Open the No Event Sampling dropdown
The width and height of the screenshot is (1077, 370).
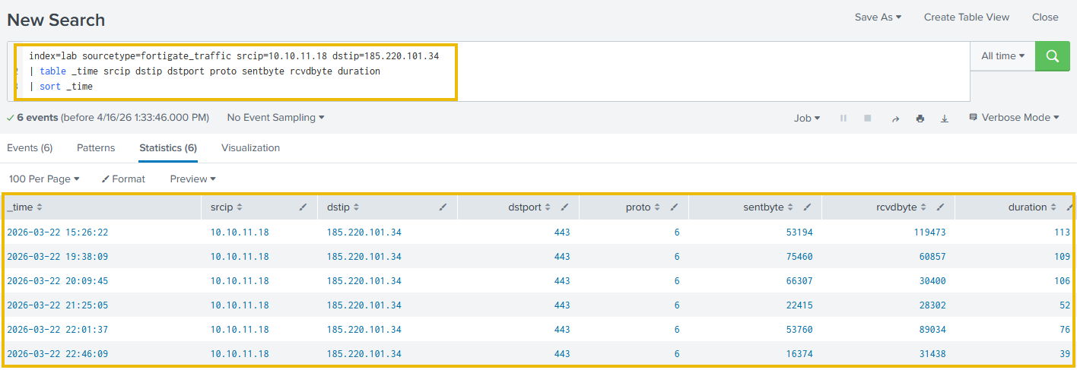tap(275, 118)
